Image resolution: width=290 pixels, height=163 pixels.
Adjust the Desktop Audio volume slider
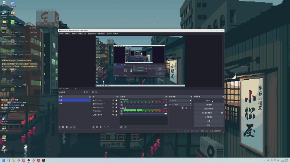[145, 114]
